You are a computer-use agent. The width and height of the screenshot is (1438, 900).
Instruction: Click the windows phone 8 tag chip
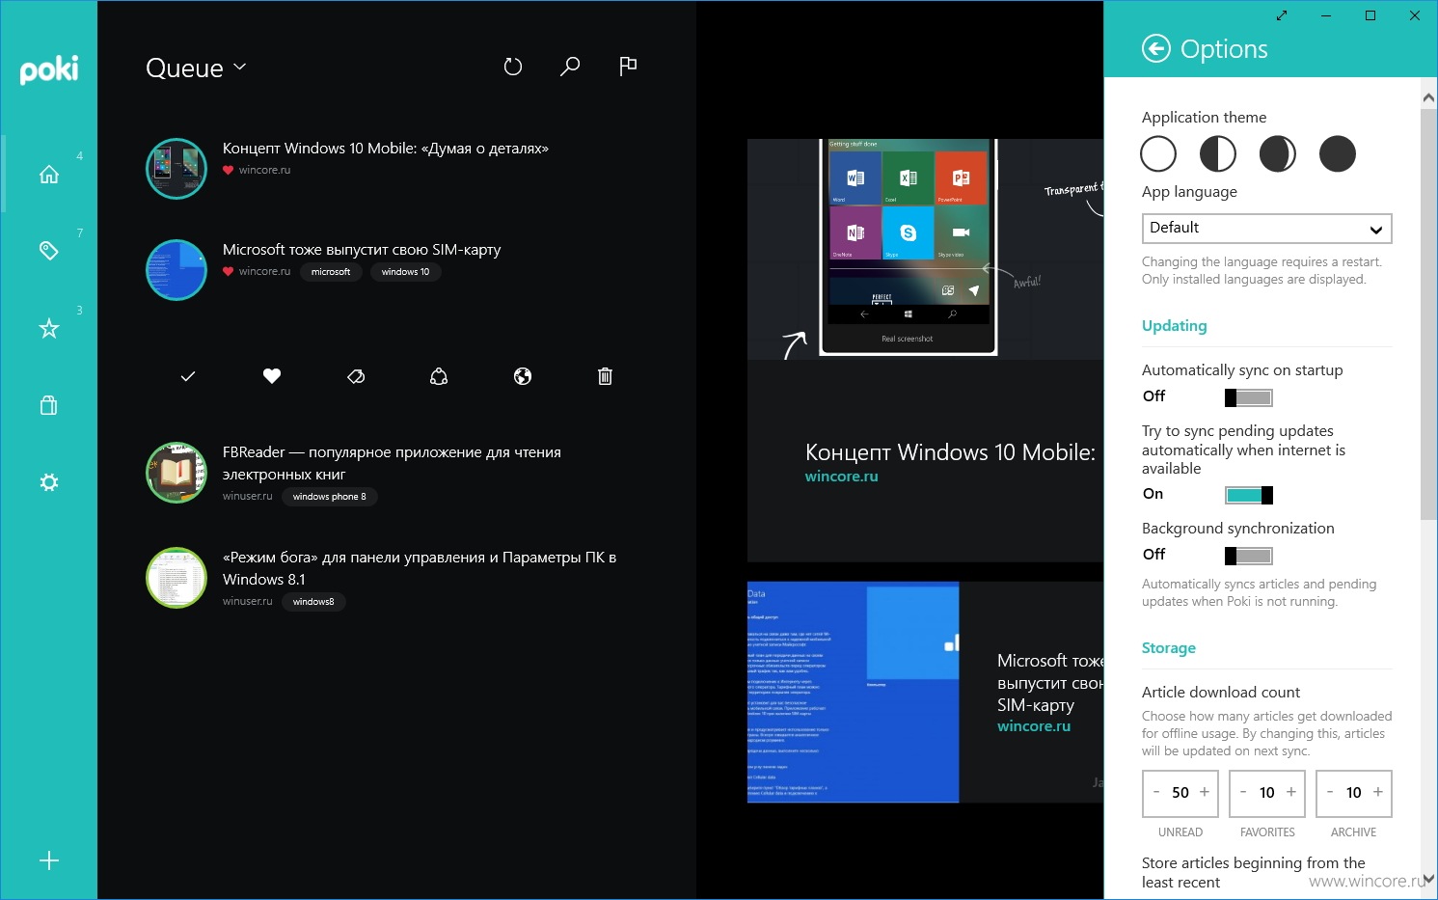pyautogui.click(x=329, y=497)
